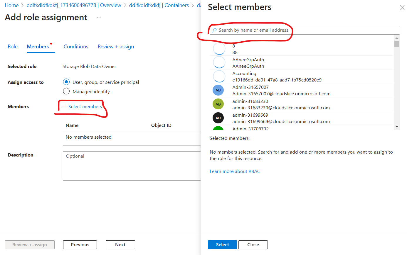Click the black admin-31699669 avatar icon
The height and width of the screenshot is (255, 407).
[218, 118]
